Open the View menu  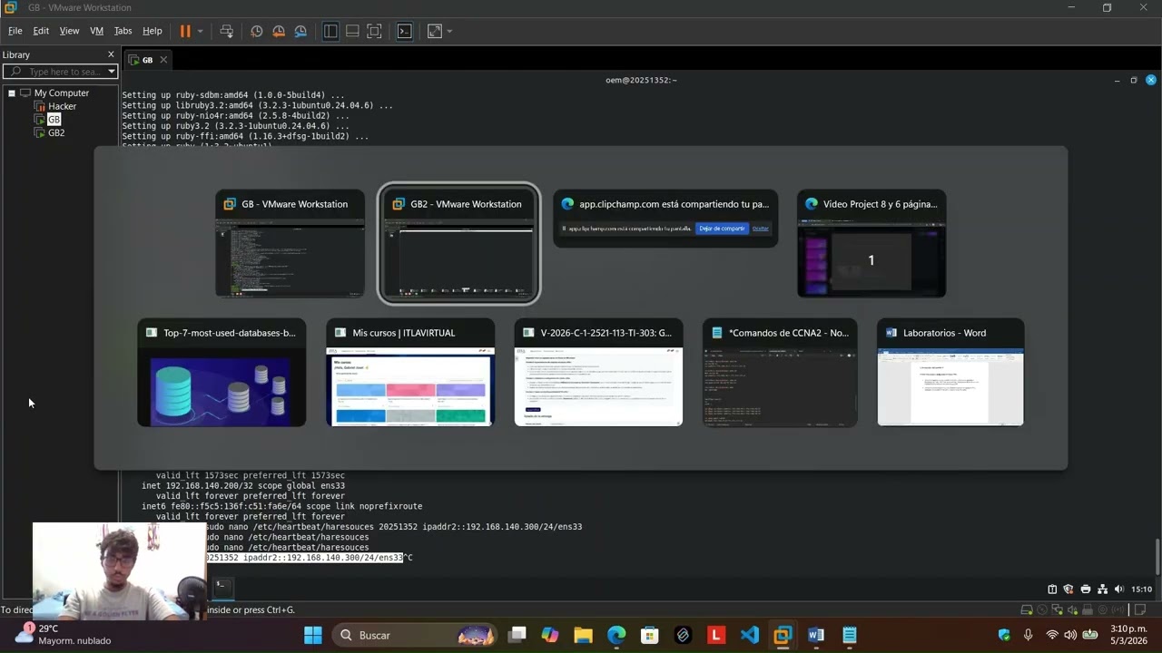69,31
